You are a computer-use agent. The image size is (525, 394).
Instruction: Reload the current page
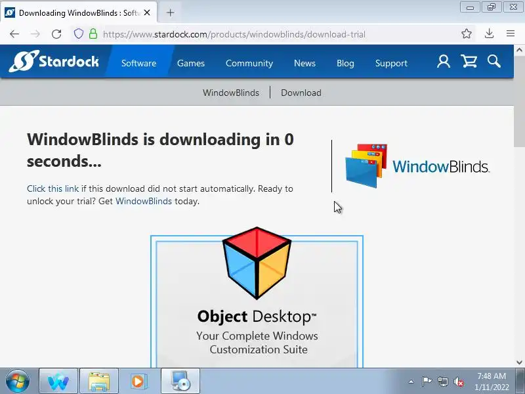point(56,34)
